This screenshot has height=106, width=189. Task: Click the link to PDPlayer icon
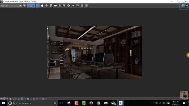pos(77,6)
